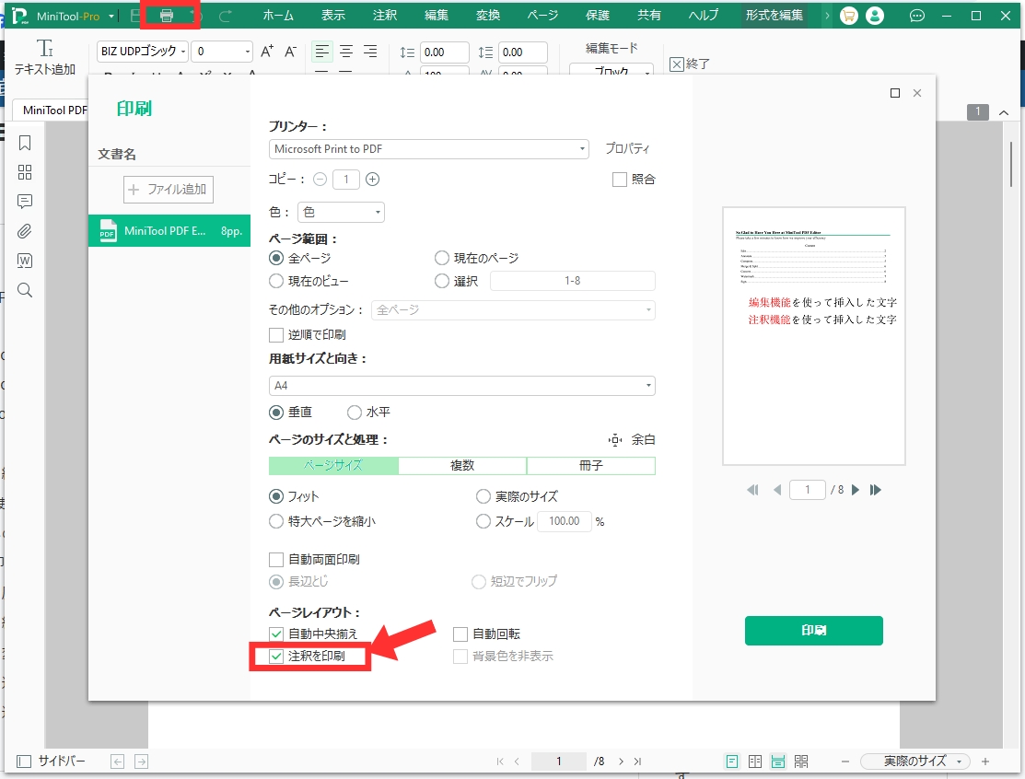Select 水平 orientation radio
Viewport: 1025px width, 779px height.
(x=355, y=413)
